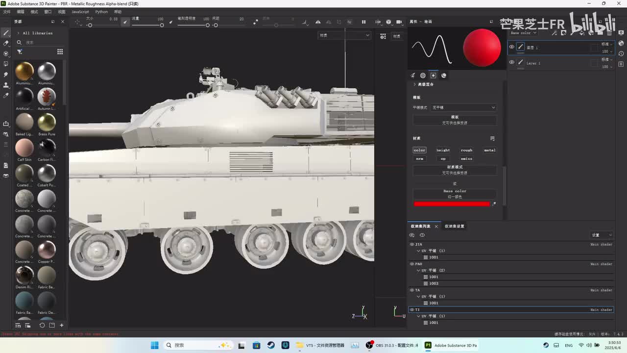Screen dimensions: 627x353
Task: Select the Smudge tool
Action: tap(6, 75)
